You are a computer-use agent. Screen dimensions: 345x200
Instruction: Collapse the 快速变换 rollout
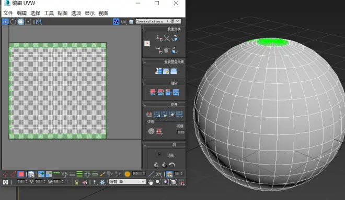(x=145, y=29)
